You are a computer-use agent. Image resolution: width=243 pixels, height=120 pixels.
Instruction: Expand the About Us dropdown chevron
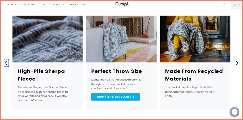pyautogui.click(x=66, y=4)
